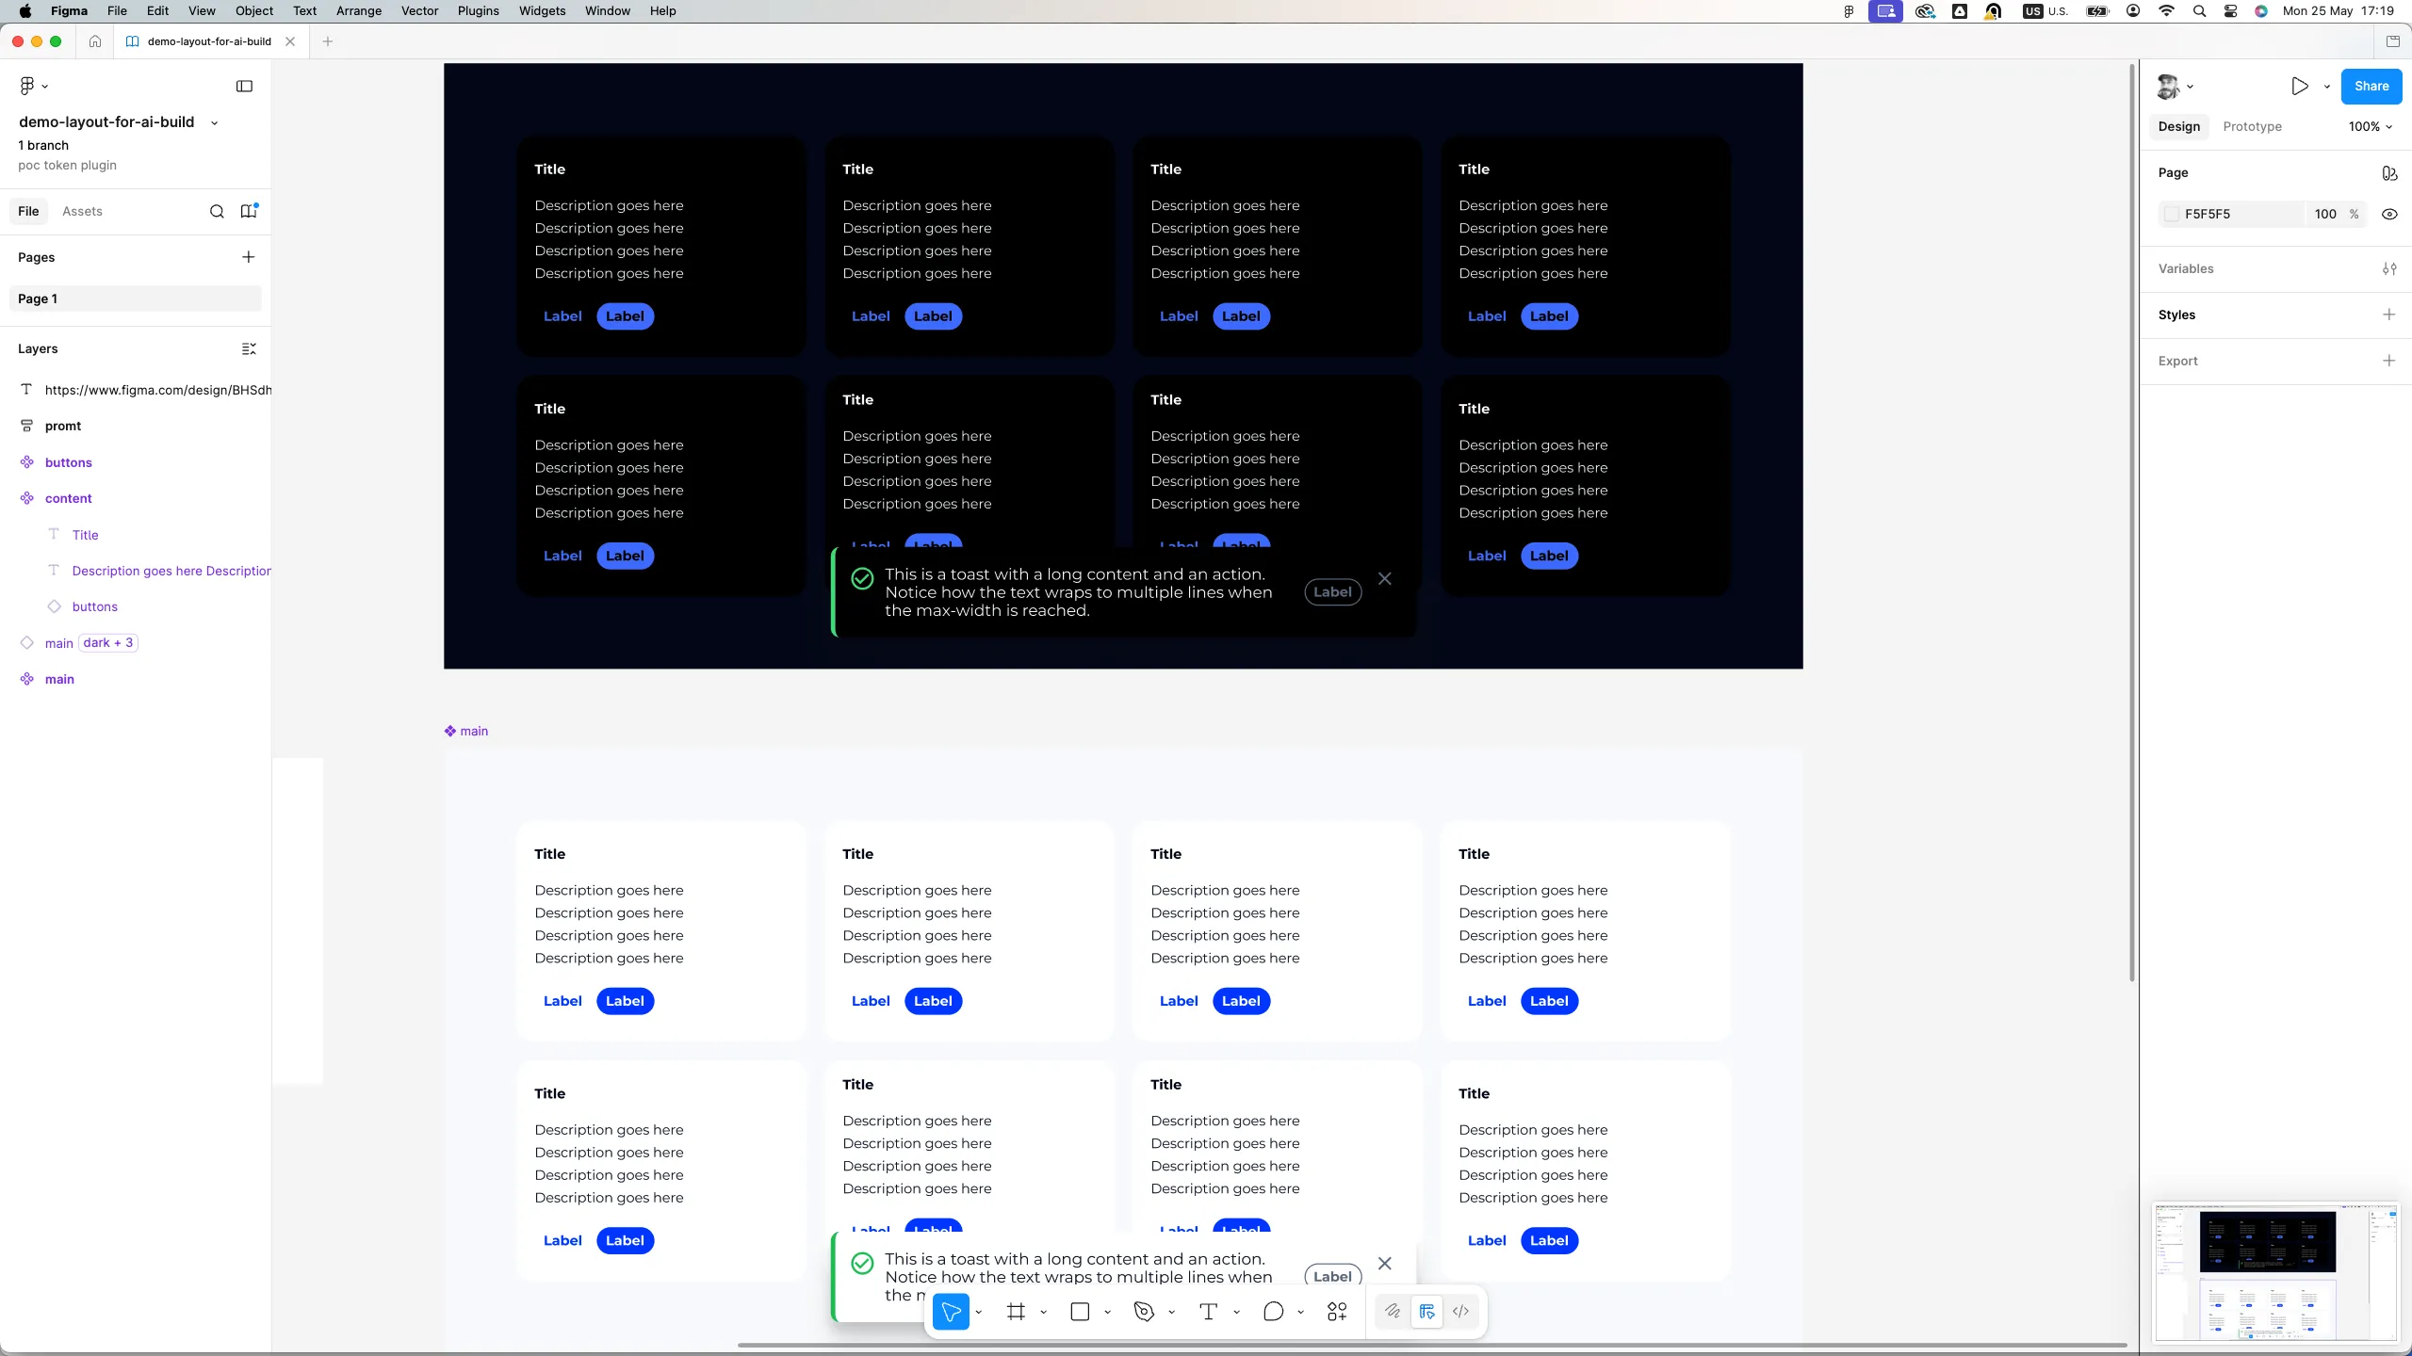This screenshot has width=2412, height=1356.
Task: Click the Wi-Fi menu bar icon
Action: pos(2166,11)
